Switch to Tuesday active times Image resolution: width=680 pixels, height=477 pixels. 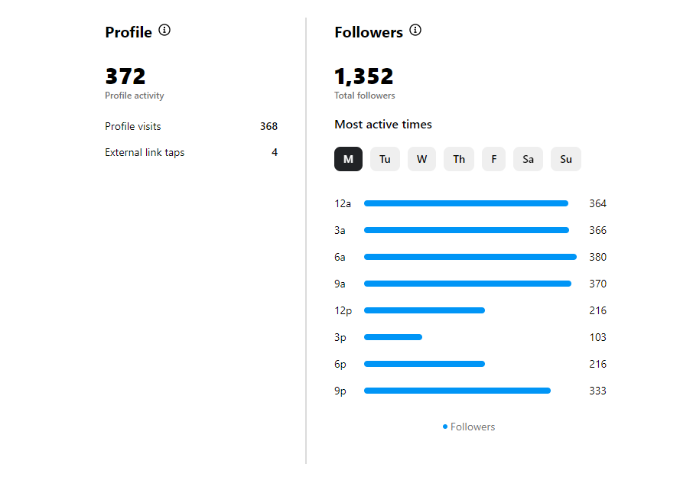(x=385, y=159)
